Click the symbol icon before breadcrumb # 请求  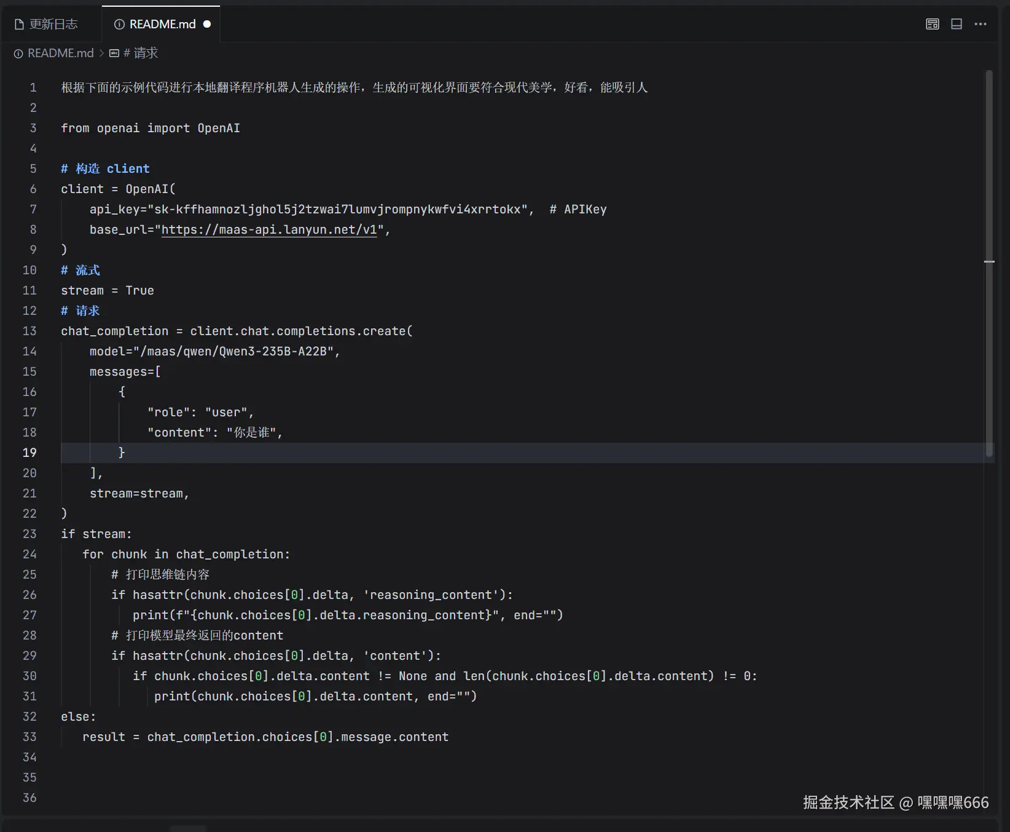(114, 53)
